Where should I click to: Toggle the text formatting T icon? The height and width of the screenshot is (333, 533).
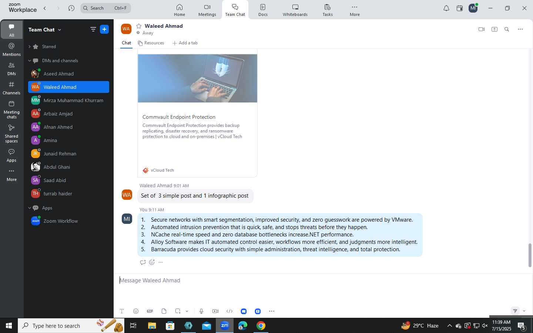[122, 311]
